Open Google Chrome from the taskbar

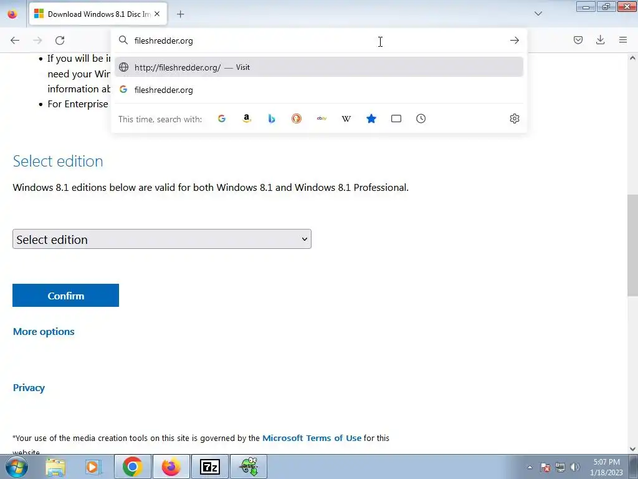(x=132, y=467)
